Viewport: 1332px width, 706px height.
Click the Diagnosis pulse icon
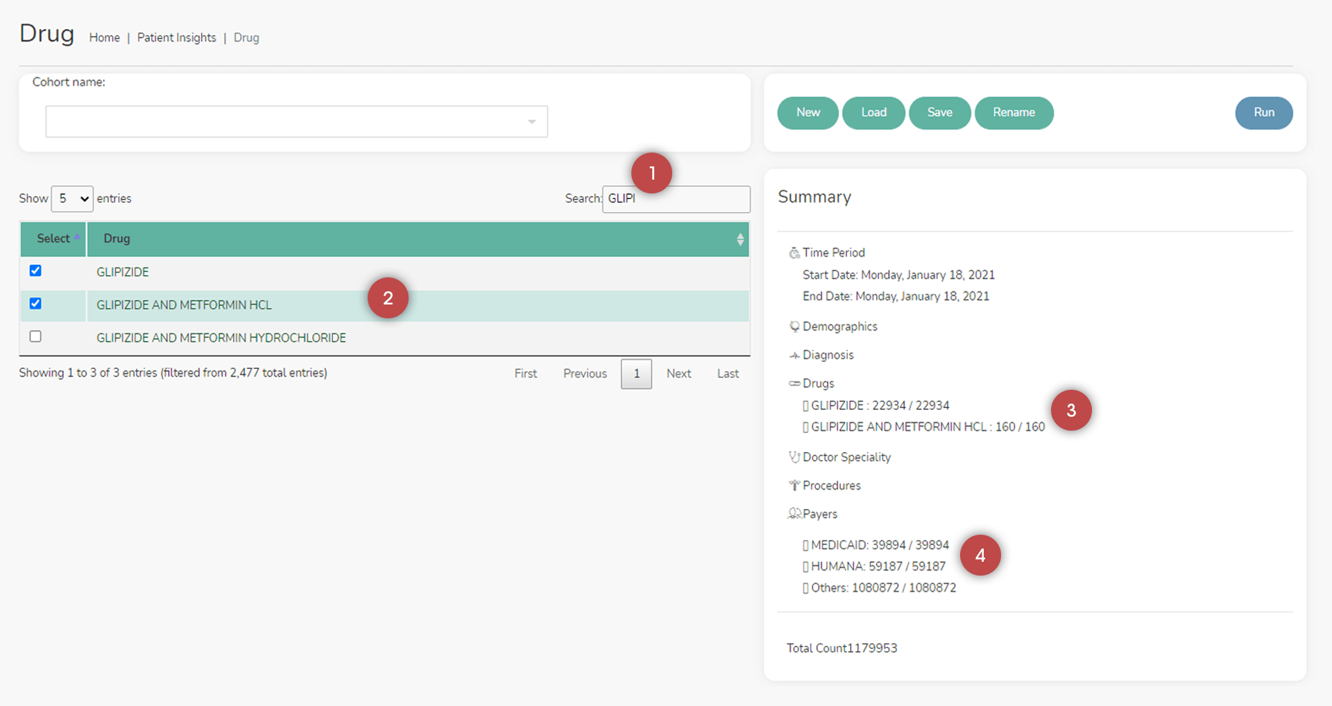pos(794,355)
